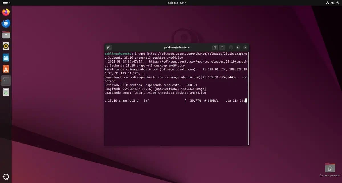Open the Files manager in dock
Image resolution: width=342 pixels, height=183 pixels.
pyautogui.click(x=6, y=35)
